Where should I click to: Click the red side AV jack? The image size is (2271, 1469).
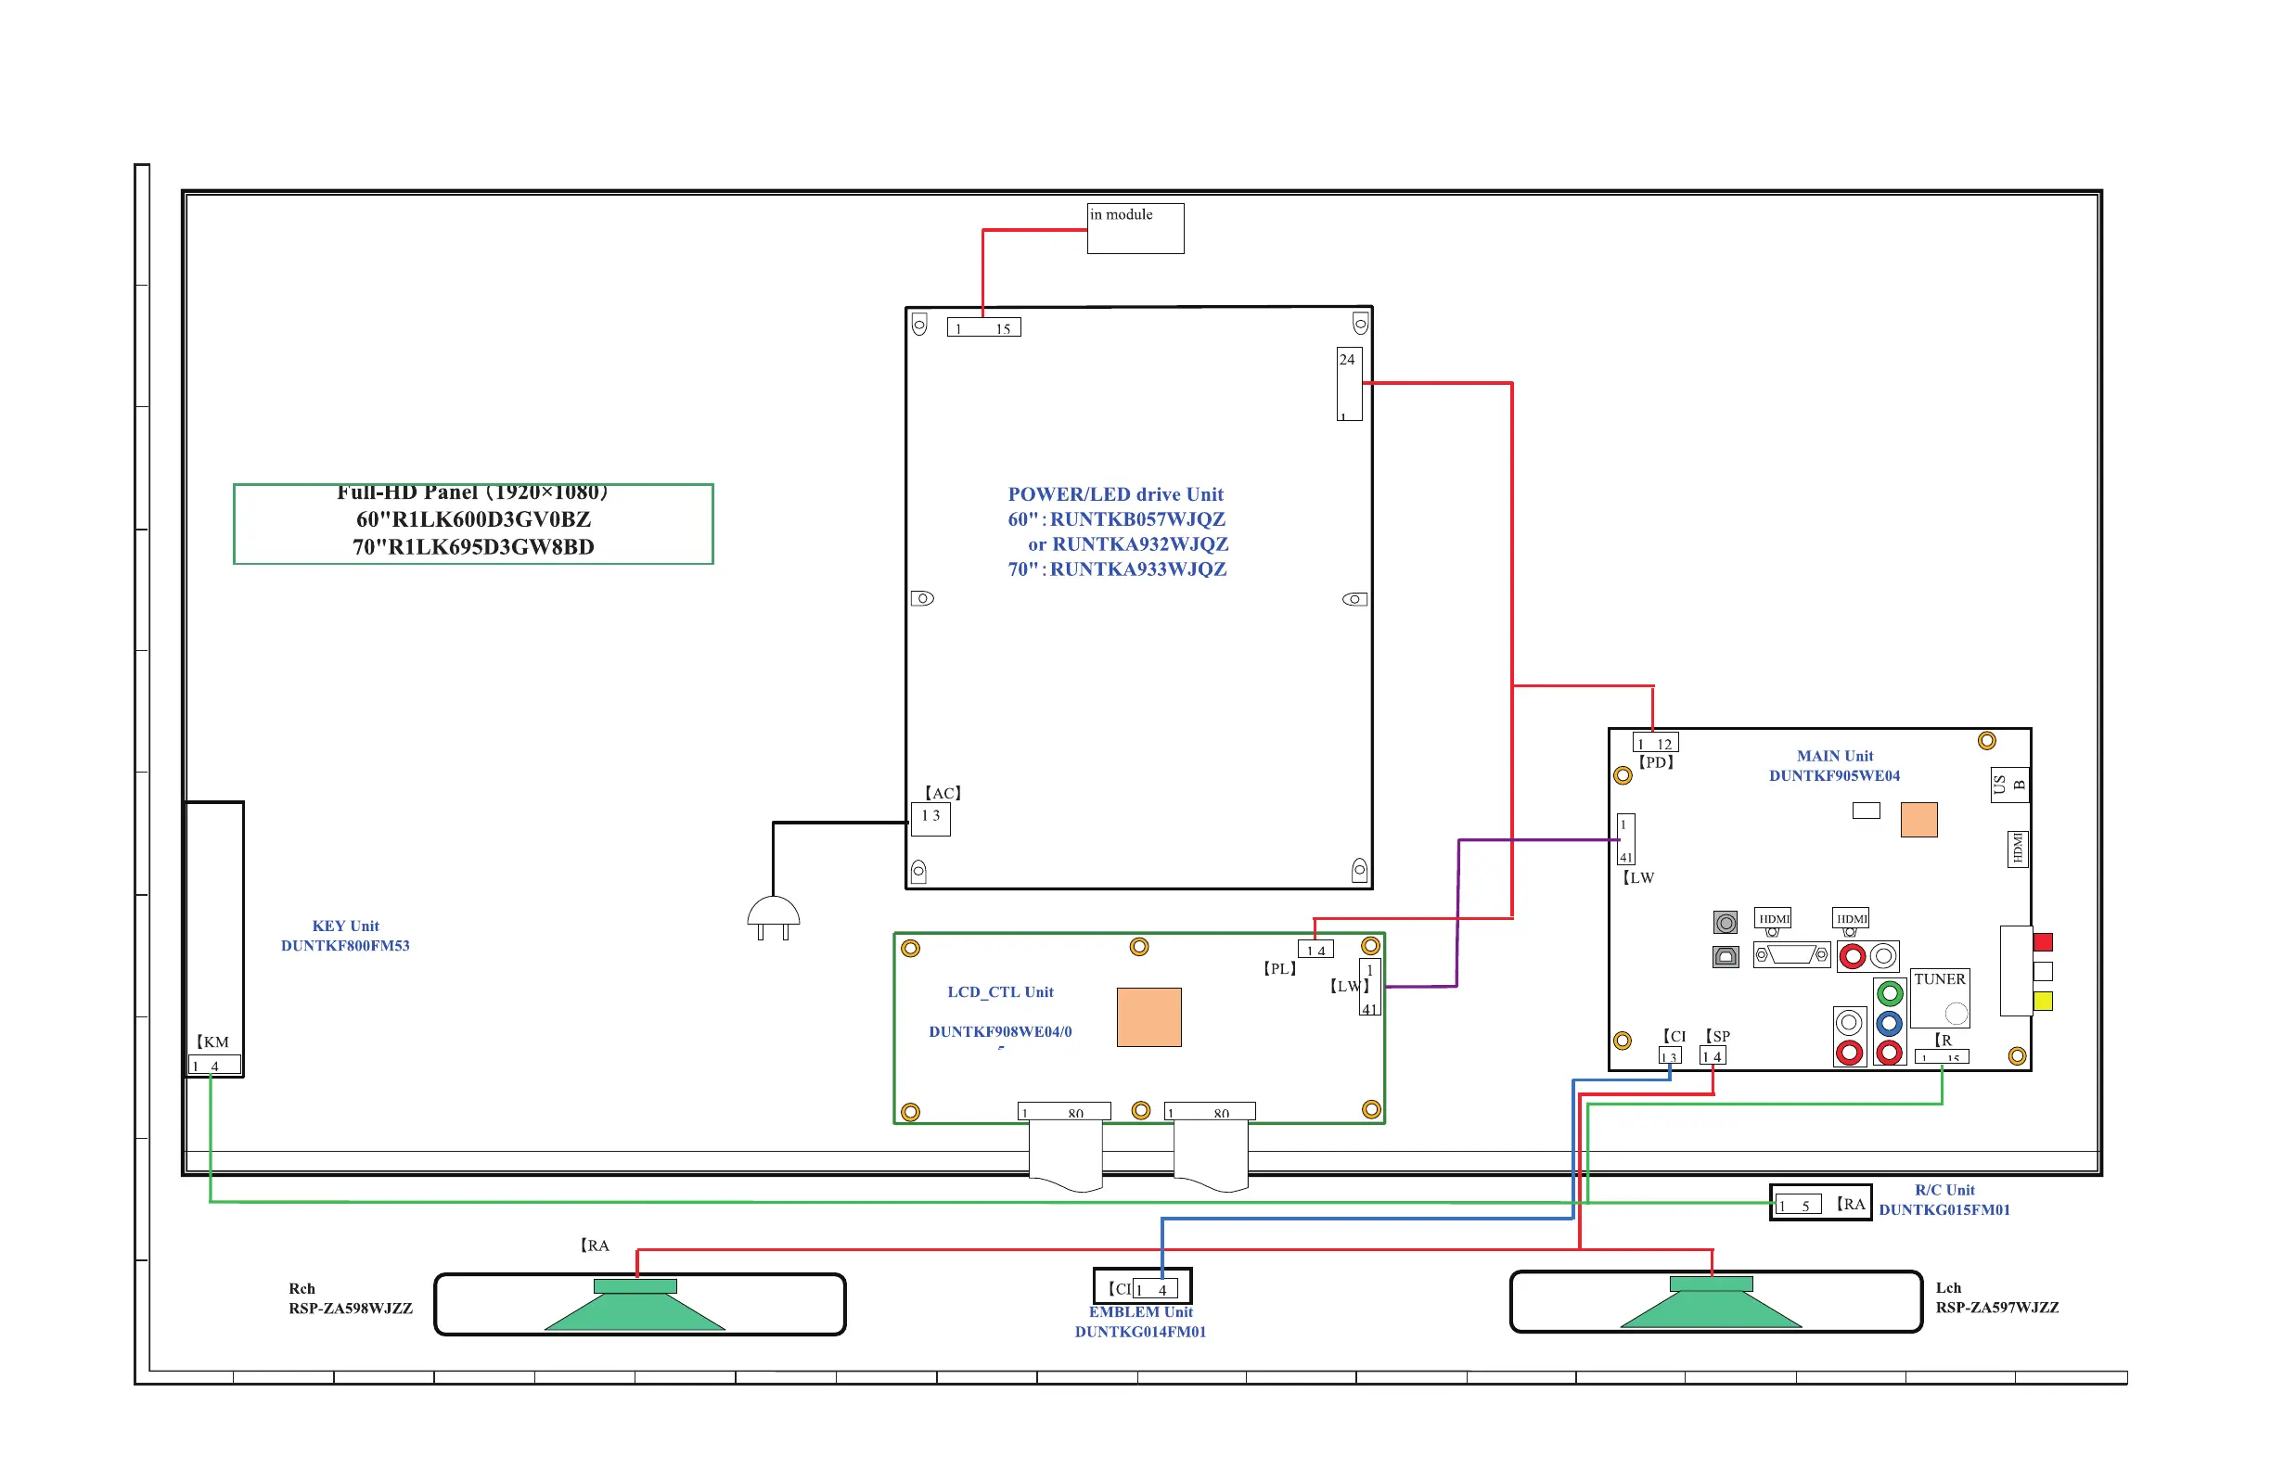2043,942
